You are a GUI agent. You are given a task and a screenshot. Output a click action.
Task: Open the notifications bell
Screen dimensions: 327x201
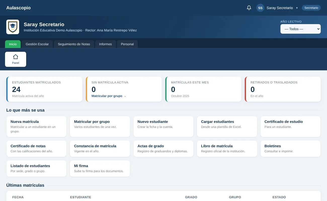(249, 8)
